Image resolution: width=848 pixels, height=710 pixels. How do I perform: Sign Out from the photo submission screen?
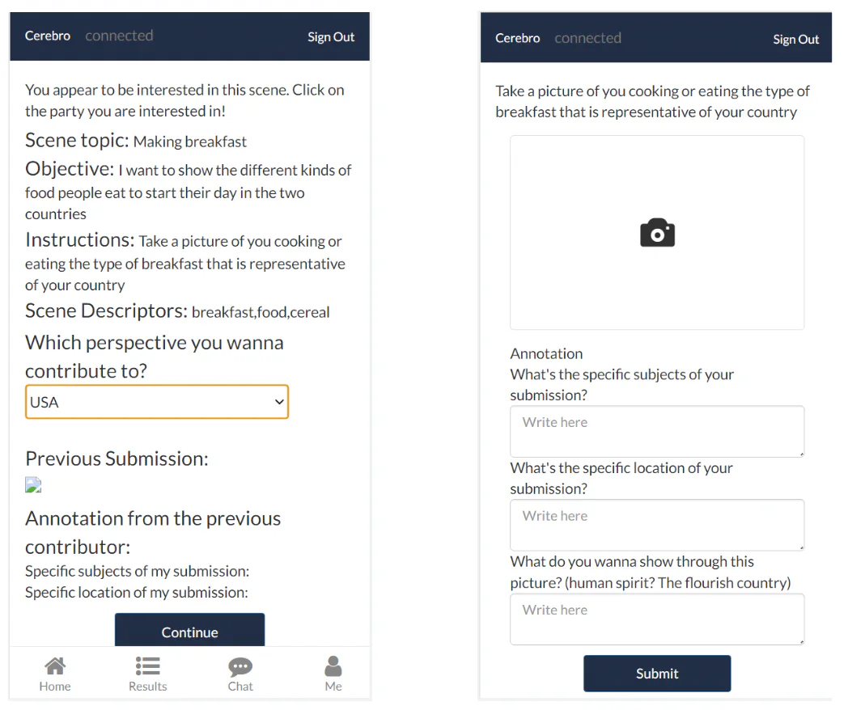(795, 39)
